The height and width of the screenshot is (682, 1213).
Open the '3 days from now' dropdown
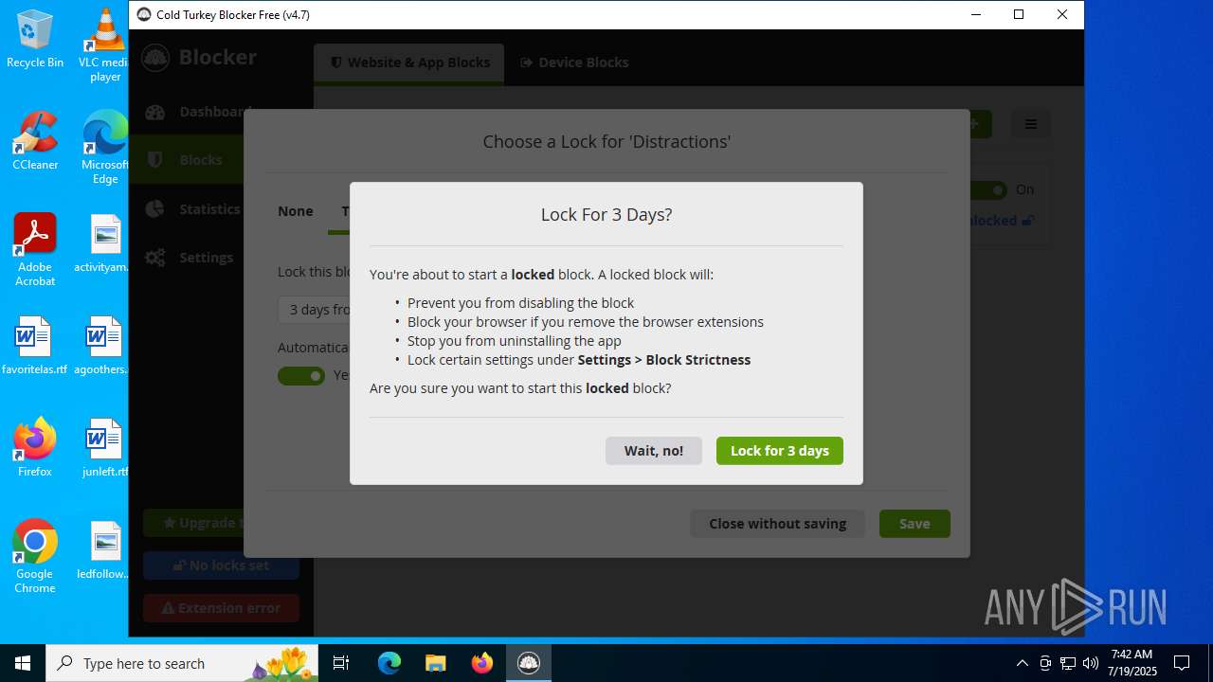315,310
